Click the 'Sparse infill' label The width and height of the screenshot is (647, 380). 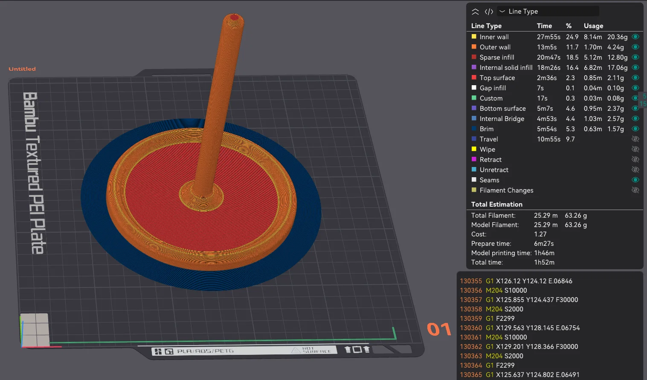click(x=497, y=58)
